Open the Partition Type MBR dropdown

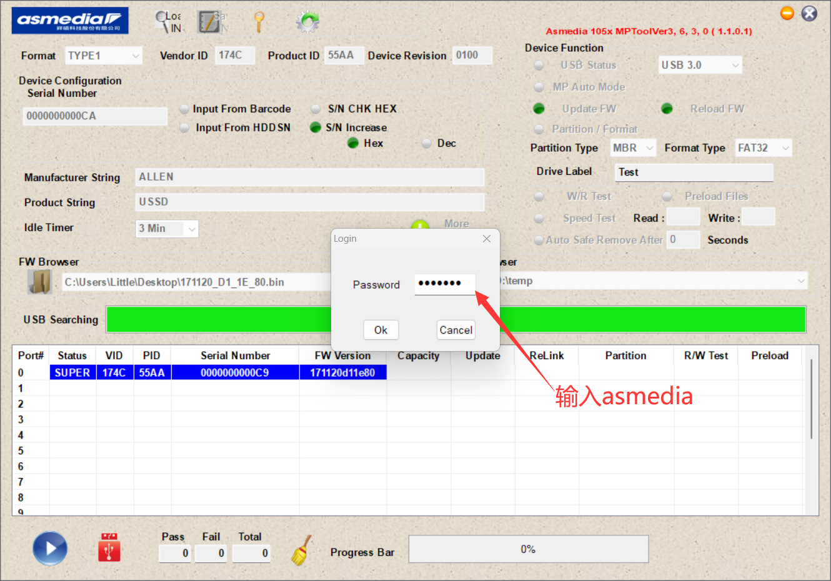pos(633,148)
